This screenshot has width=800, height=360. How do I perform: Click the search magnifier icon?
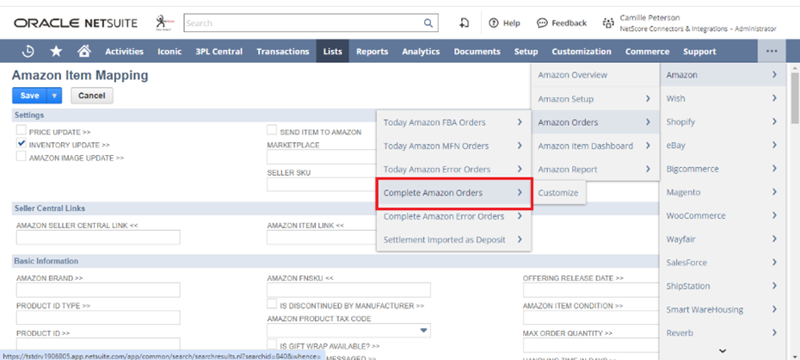click(x=428, y=23)
